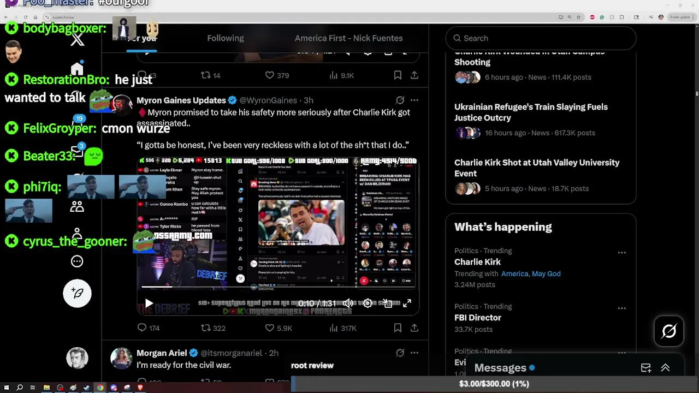Open more options on Morgan Ariel post
This screenshot has width=699, height=393.
(x=414, y=353)
